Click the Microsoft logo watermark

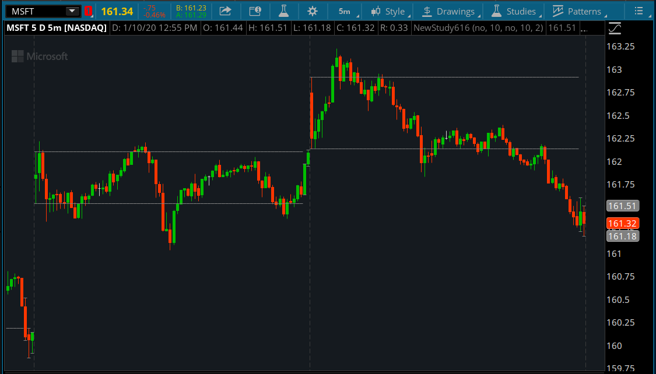[40, 57]
